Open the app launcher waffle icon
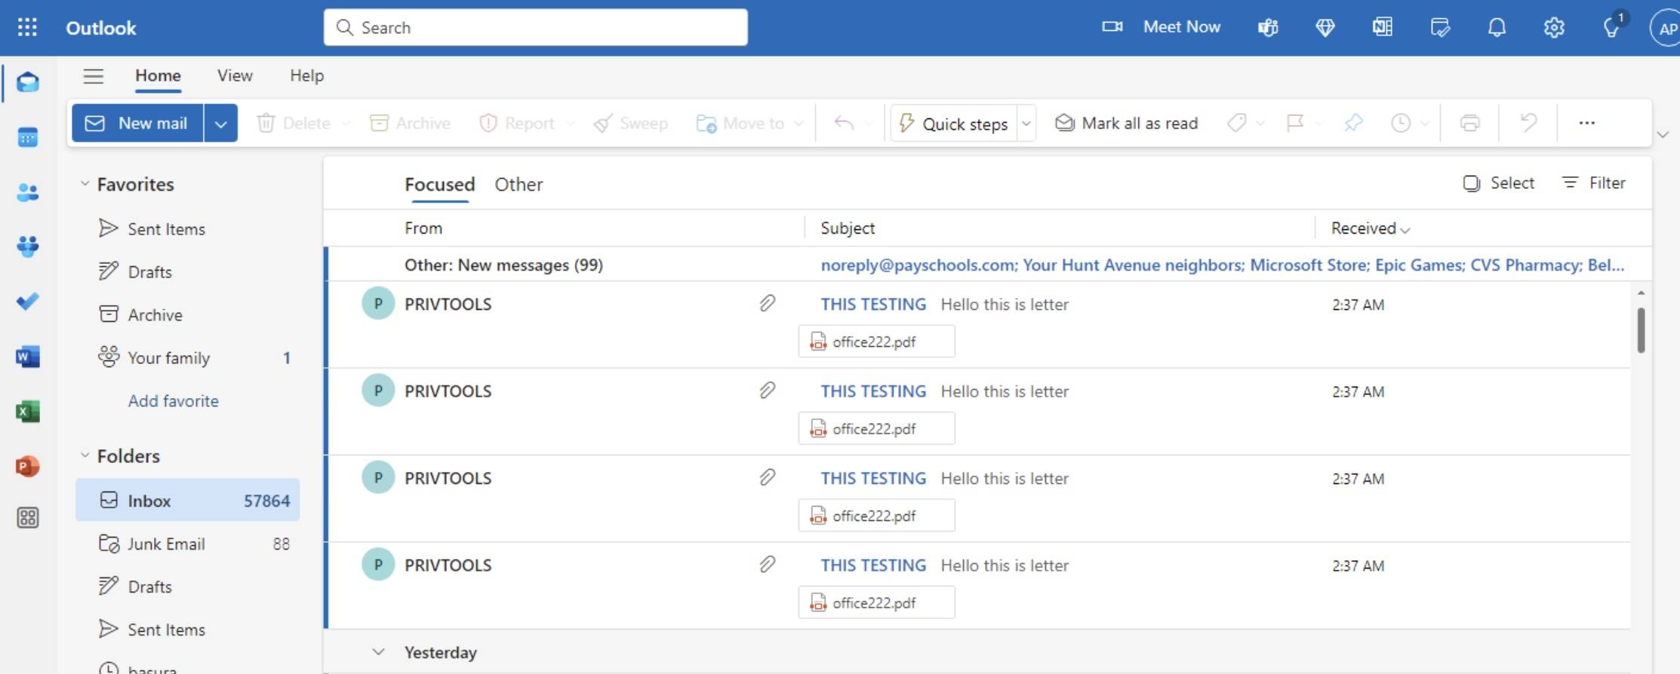This screenshot has width=1680, height=674. click(x=27, y=28)
